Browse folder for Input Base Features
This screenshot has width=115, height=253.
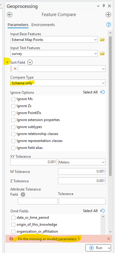(x=102, y=39)
